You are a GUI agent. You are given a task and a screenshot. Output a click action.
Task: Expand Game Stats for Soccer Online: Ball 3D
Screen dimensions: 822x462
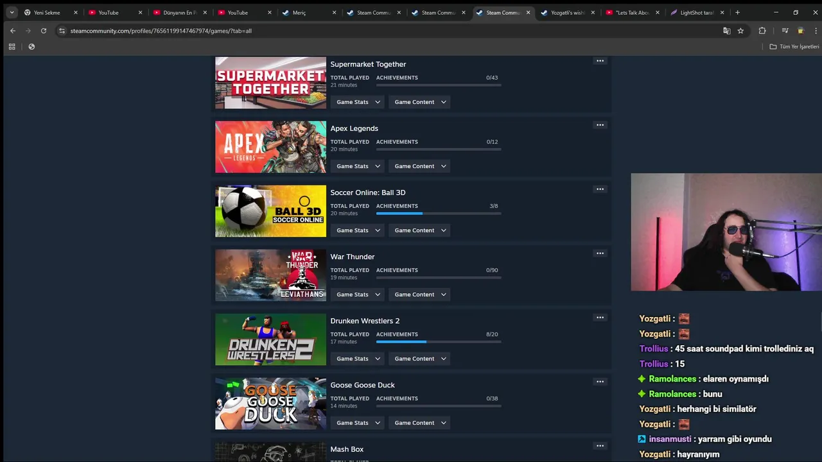[358, 230]
